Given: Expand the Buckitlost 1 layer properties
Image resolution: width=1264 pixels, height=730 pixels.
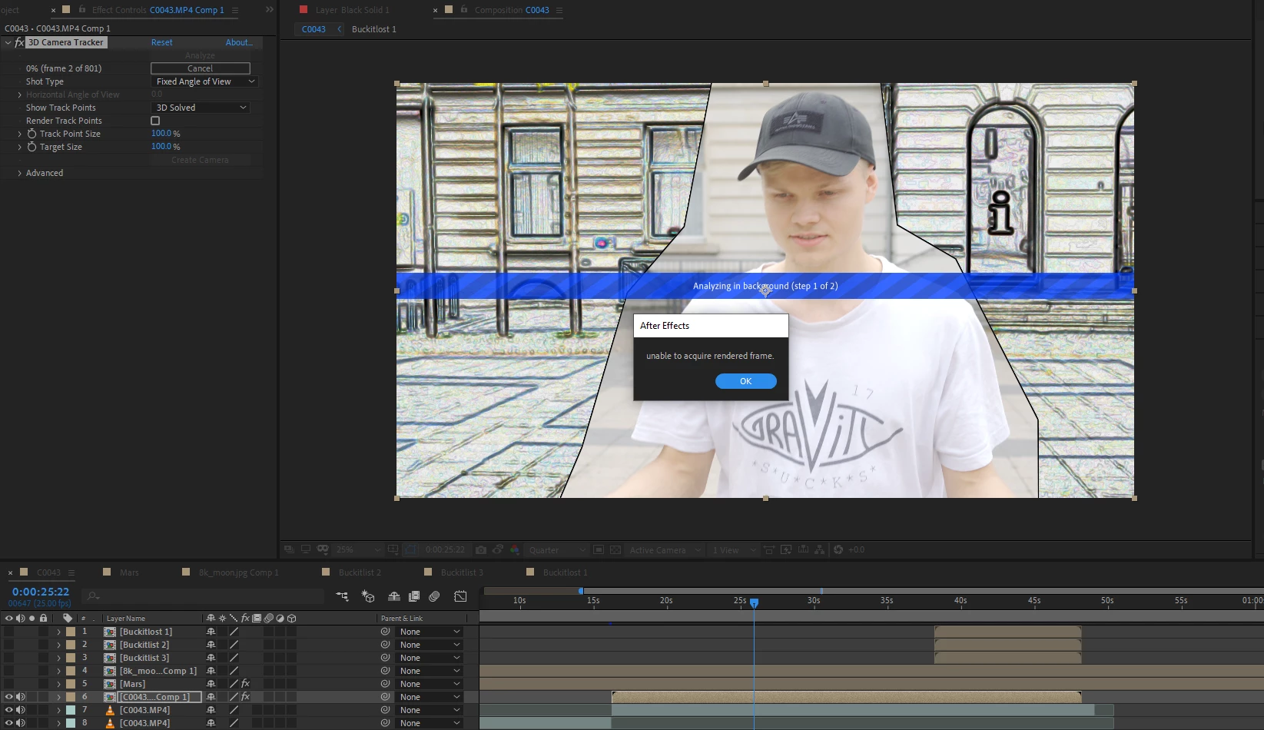Looking at the screenshot, I should (x=58, y=632).
